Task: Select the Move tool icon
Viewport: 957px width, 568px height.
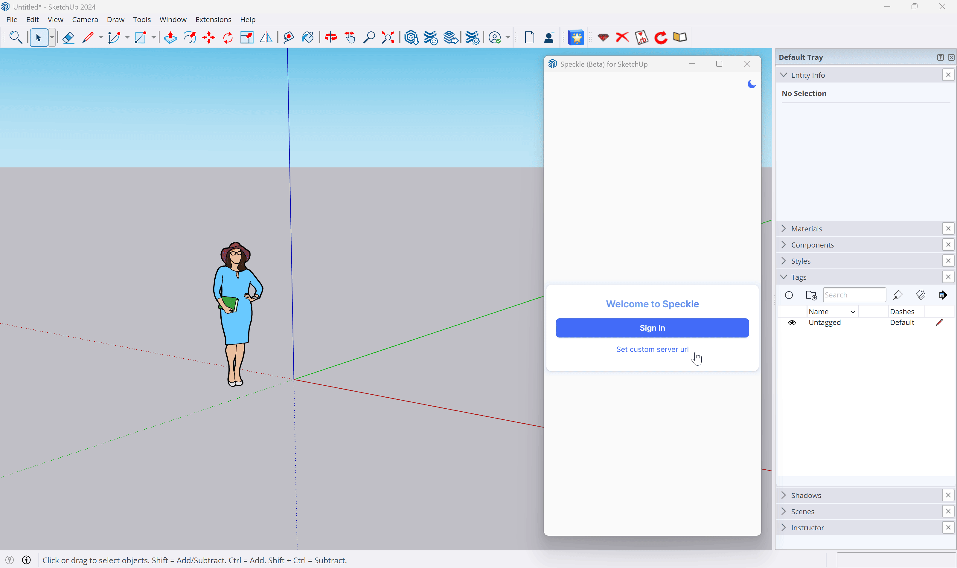Action: 208,37
